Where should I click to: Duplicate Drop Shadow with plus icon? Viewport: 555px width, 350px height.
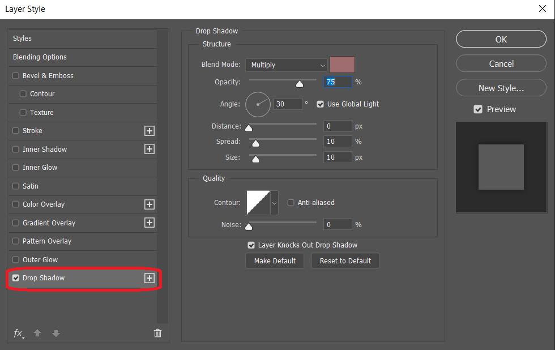150,278
